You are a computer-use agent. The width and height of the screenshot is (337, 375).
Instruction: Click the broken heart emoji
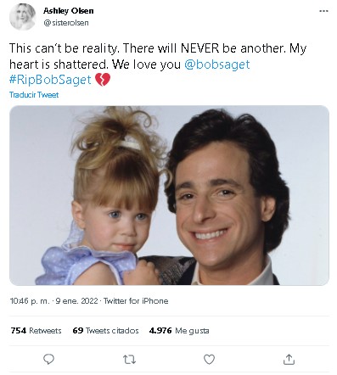tap(103, 80)
